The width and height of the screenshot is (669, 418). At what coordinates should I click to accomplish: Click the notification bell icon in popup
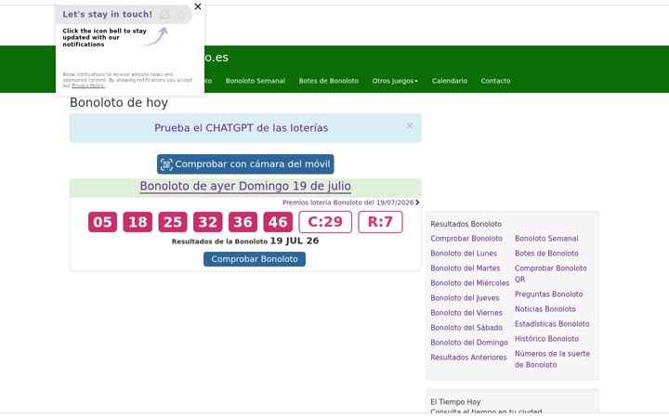(164, 14)
